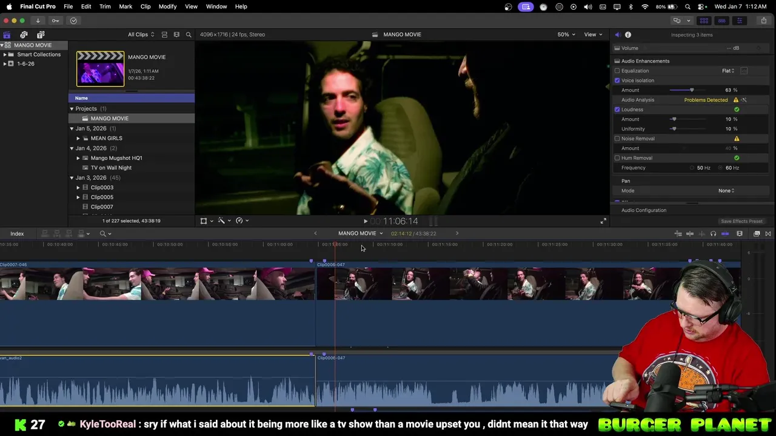Select the MANGO MOVIE project thumbnail
This screenshot has width=776, height=436.
100,68
